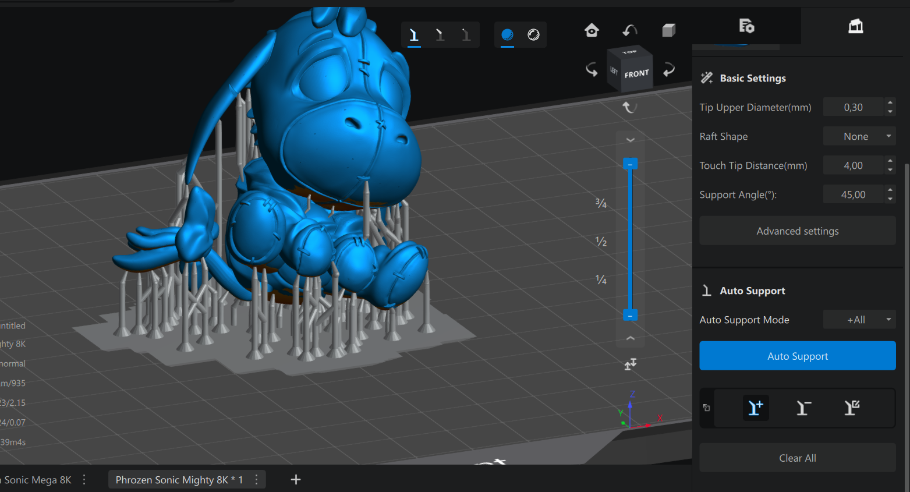Click the small square icon left of support tools

click(707, 408)
